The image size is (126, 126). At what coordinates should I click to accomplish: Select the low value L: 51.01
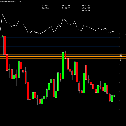[66, 8]
